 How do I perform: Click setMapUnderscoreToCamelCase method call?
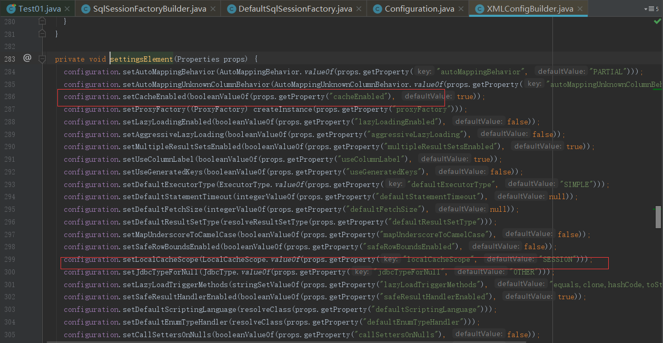[180, 234]
